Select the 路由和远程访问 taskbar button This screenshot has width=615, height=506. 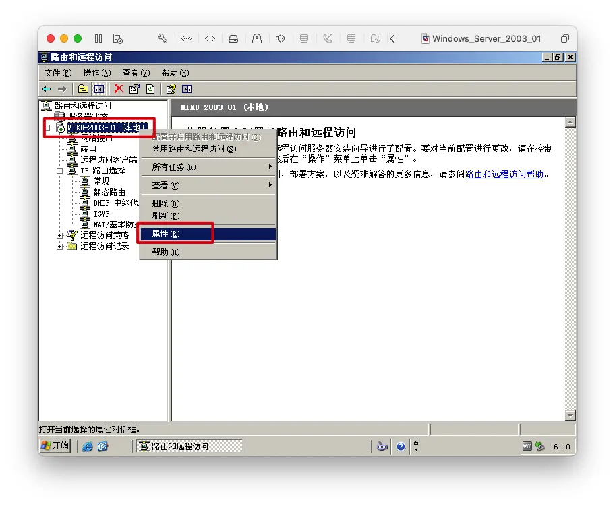[x=189, y=447]
